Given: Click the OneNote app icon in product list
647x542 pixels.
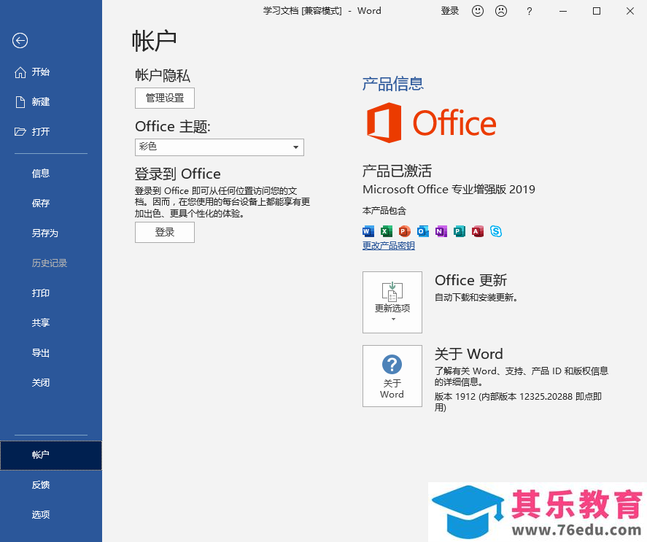Looking at the screenshot, I should point(441,231).
